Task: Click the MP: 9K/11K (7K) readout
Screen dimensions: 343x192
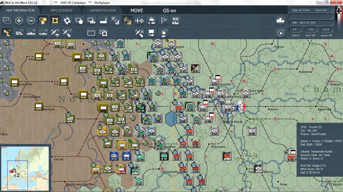Action: pos(311,23)
